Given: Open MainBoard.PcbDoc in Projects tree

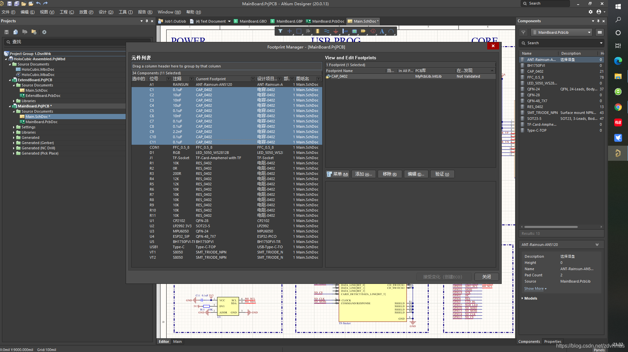Looking at the screenshot, I should 41,122.
